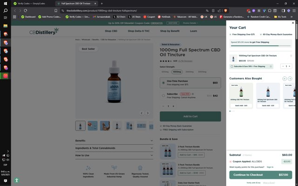Bookmark this page icon

(56, 11)
